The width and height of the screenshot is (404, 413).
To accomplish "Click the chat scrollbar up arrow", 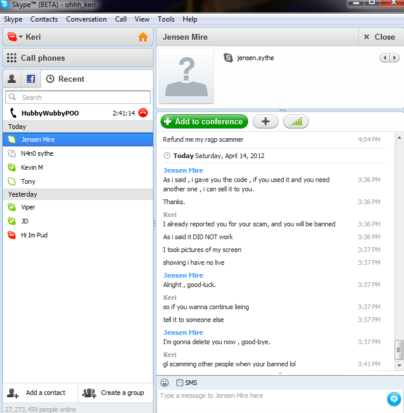I will (x=399, y=138).
